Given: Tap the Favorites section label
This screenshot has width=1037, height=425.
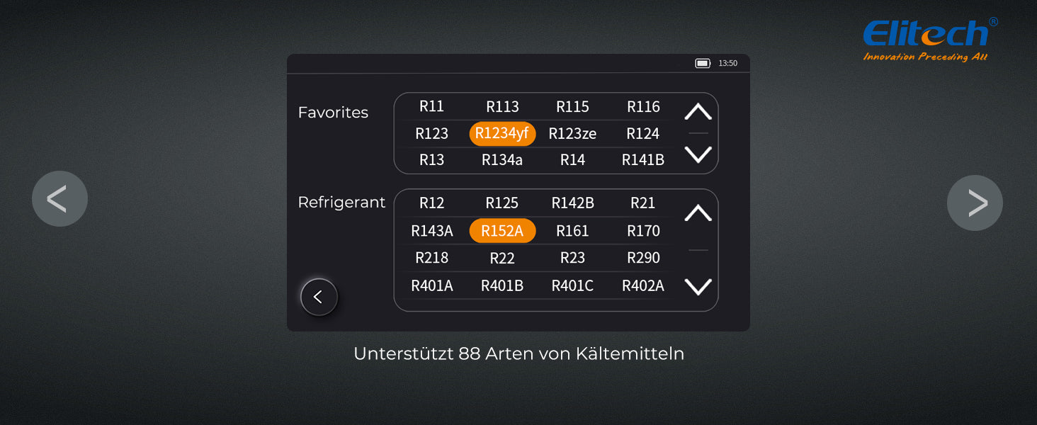Looking at the screenshot, I should [333, 113].
